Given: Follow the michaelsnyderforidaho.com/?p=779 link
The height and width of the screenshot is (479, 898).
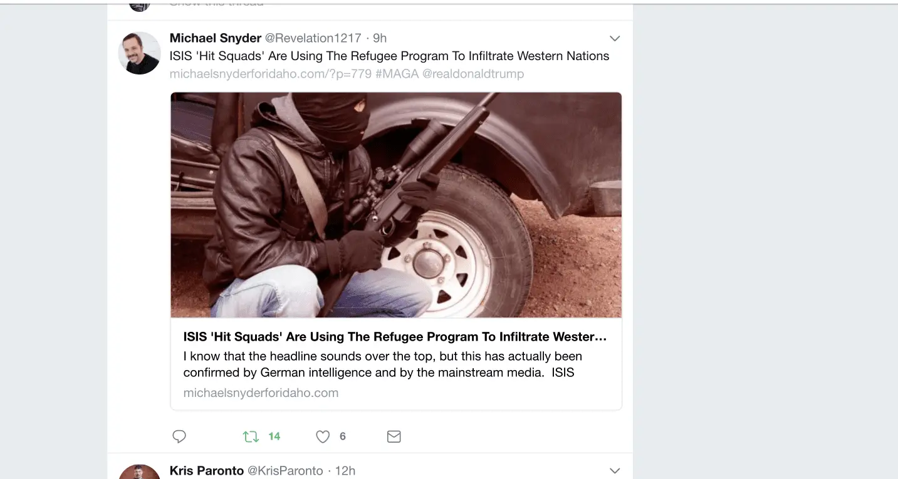Looking at the screenshot, I should pyautogui.click(x=271, y=74).
